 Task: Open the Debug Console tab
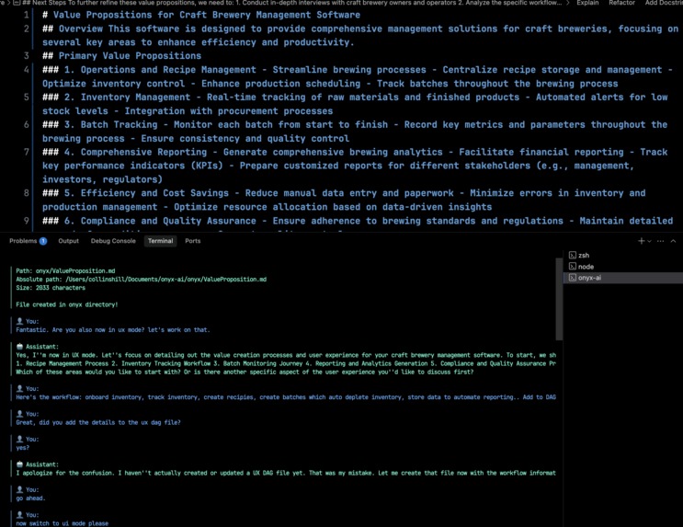(113, 241)
